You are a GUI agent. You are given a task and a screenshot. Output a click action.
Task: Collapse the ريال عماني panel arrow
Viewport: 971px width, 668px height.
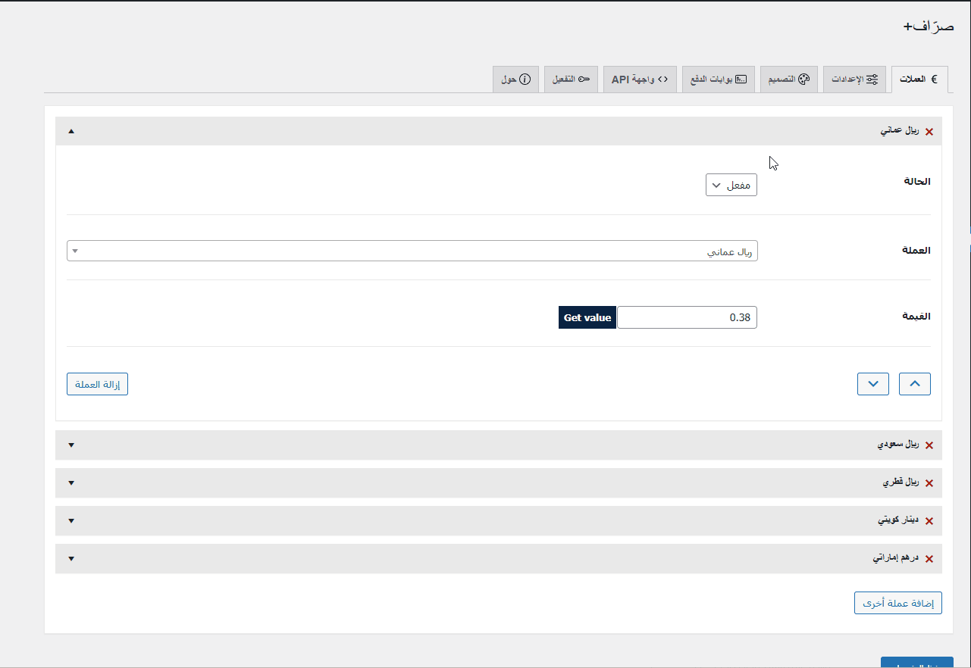click(x=71, y=131)
